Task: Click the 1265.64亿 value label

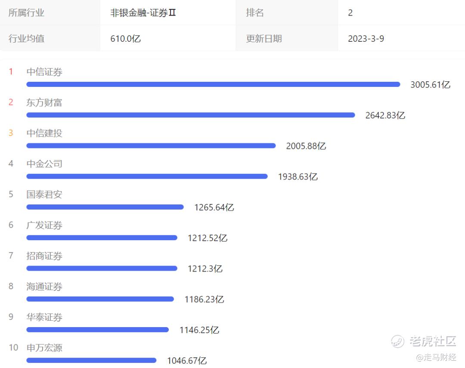Action: tap(214, 207)
